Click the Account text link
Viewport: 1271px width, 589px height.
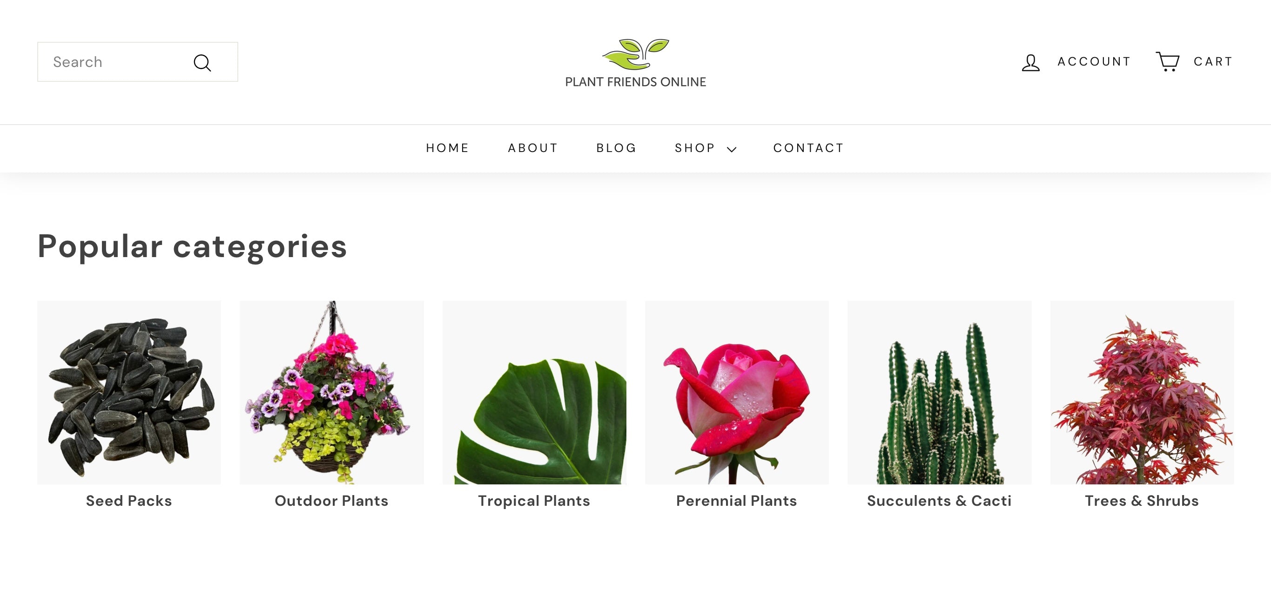pyautogui.click(x=1094, y=62)
